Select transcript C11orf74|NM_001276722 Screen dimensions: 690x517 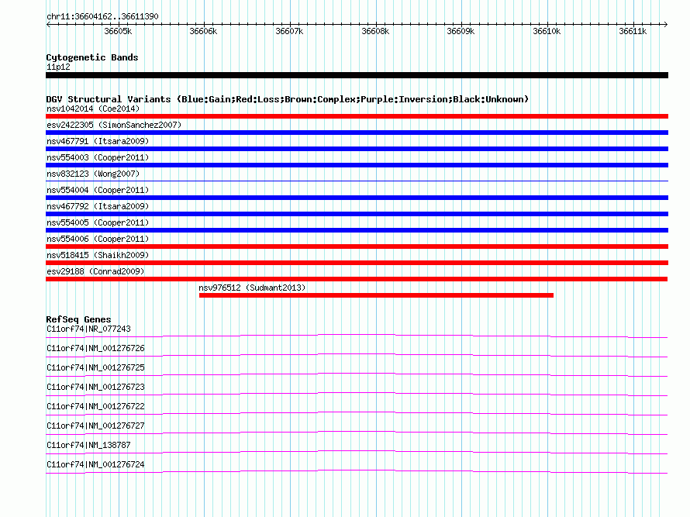[95, 407]
